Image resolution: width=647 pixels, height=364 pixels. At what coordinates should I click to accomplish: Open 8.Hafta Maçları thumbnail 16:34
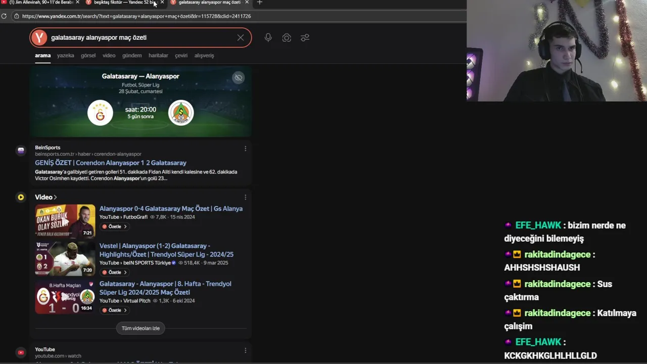(65, 297)
